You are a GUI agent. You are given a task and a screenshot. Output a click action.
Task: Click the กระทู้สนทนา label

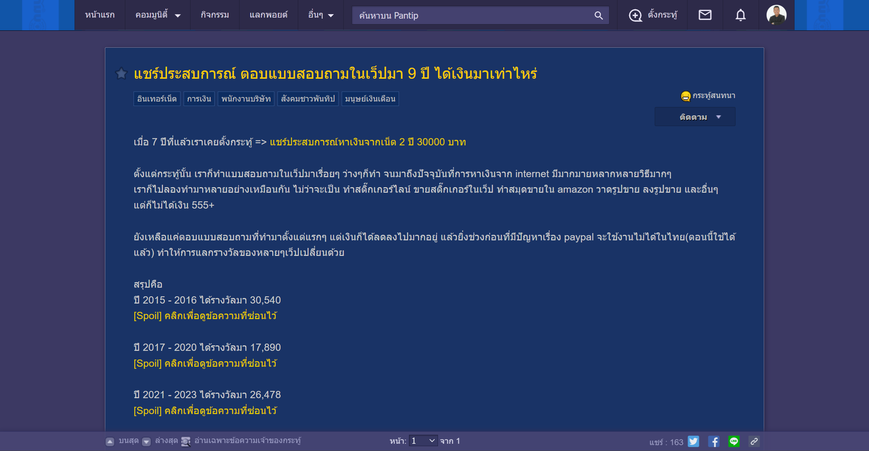pos(714,96)
